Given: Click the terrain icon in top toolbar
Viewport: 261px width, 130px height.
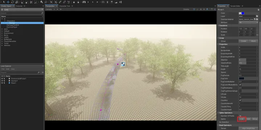Looking at the screenshot, I should coord(116,2).
